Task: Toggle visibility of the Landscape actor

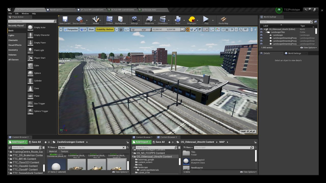Action: click(x=261, y=35)
